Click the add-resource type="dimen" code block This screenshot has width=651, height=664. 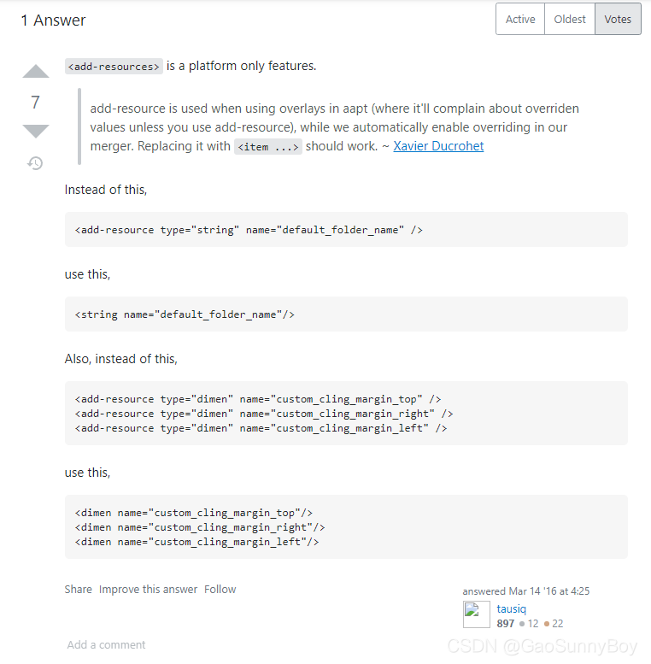pos(346,414)
